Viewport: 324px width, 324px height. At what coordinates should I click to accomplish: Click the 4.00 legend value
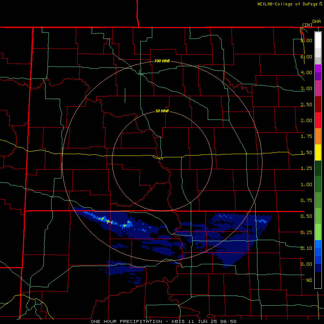pyautogui.click(x=306, y=72)
